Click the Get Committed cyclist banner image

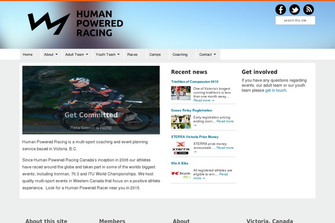coord(91,100)
